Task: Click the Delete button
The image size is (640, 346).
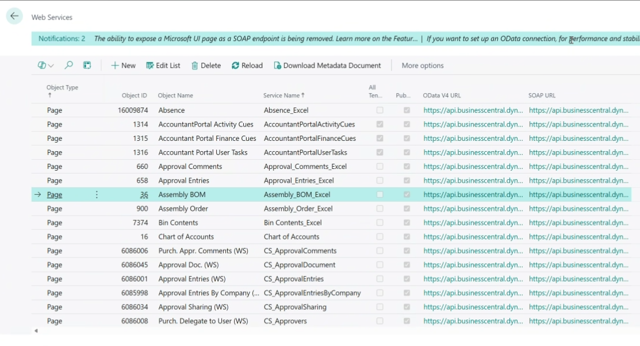Action: tap(206, 66)
